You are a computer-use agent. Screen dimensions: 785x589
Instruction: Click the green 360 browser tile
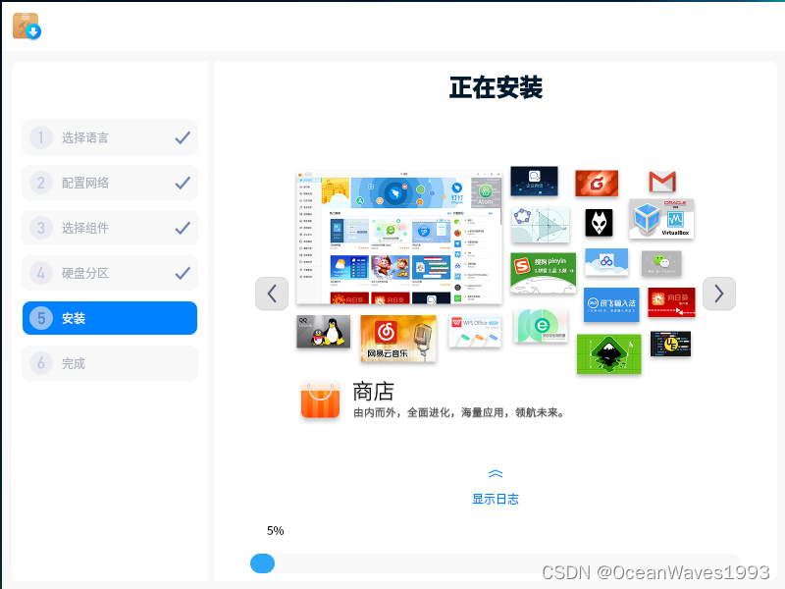(x=542, y=326)
